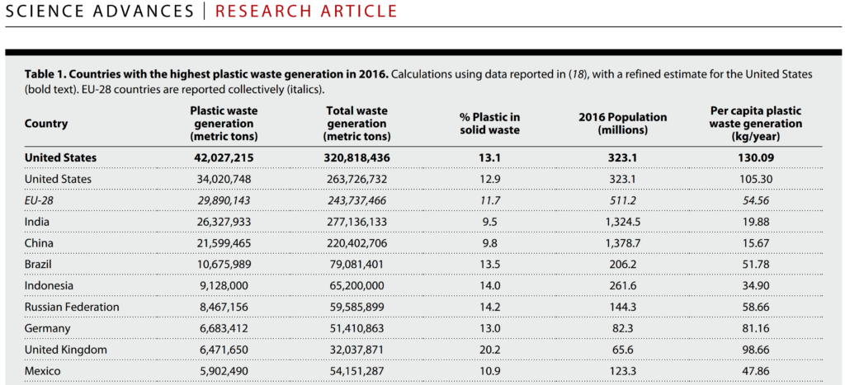Click the Plastic waste generation column header
The height and width of the screenshot is (385, 845).
(224, 123)
